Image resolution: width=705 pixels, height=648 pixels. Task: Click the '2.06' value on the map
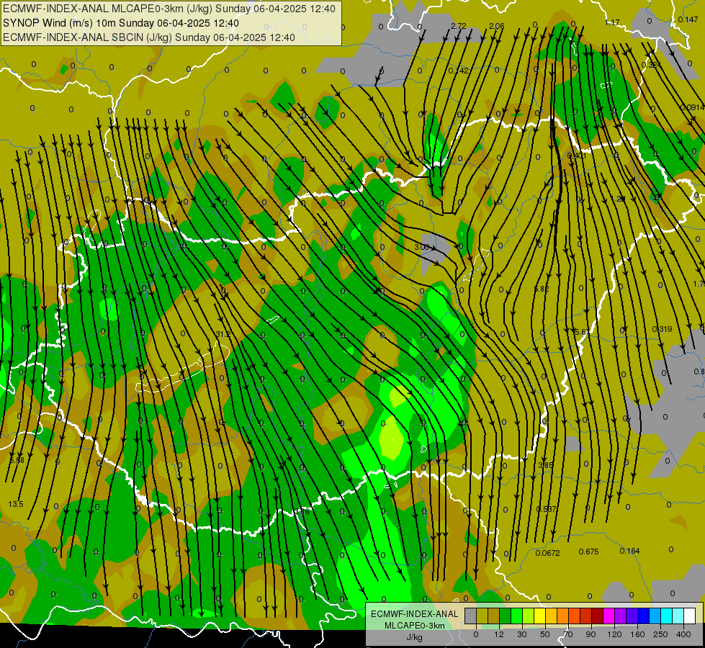tap(497, 26)
